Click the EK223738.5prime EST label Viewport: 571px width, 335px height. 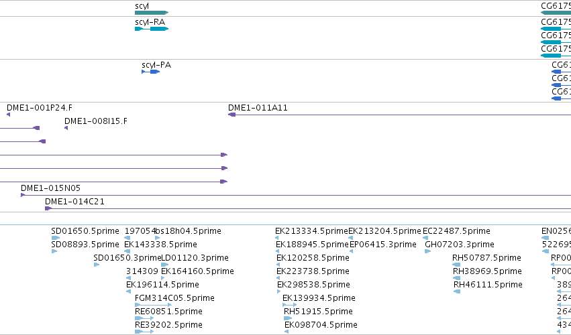pos(313,271)
